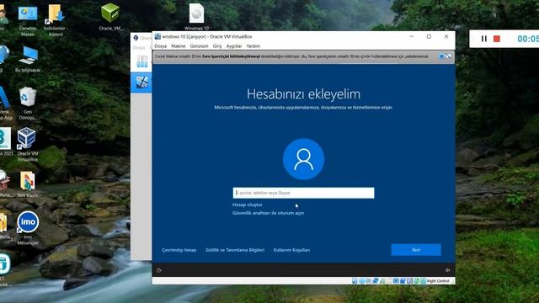Click the volume icon in setup screen
The width and height of the screenshot is (539, 303).
pyautogui.click(x=447, y=270)
